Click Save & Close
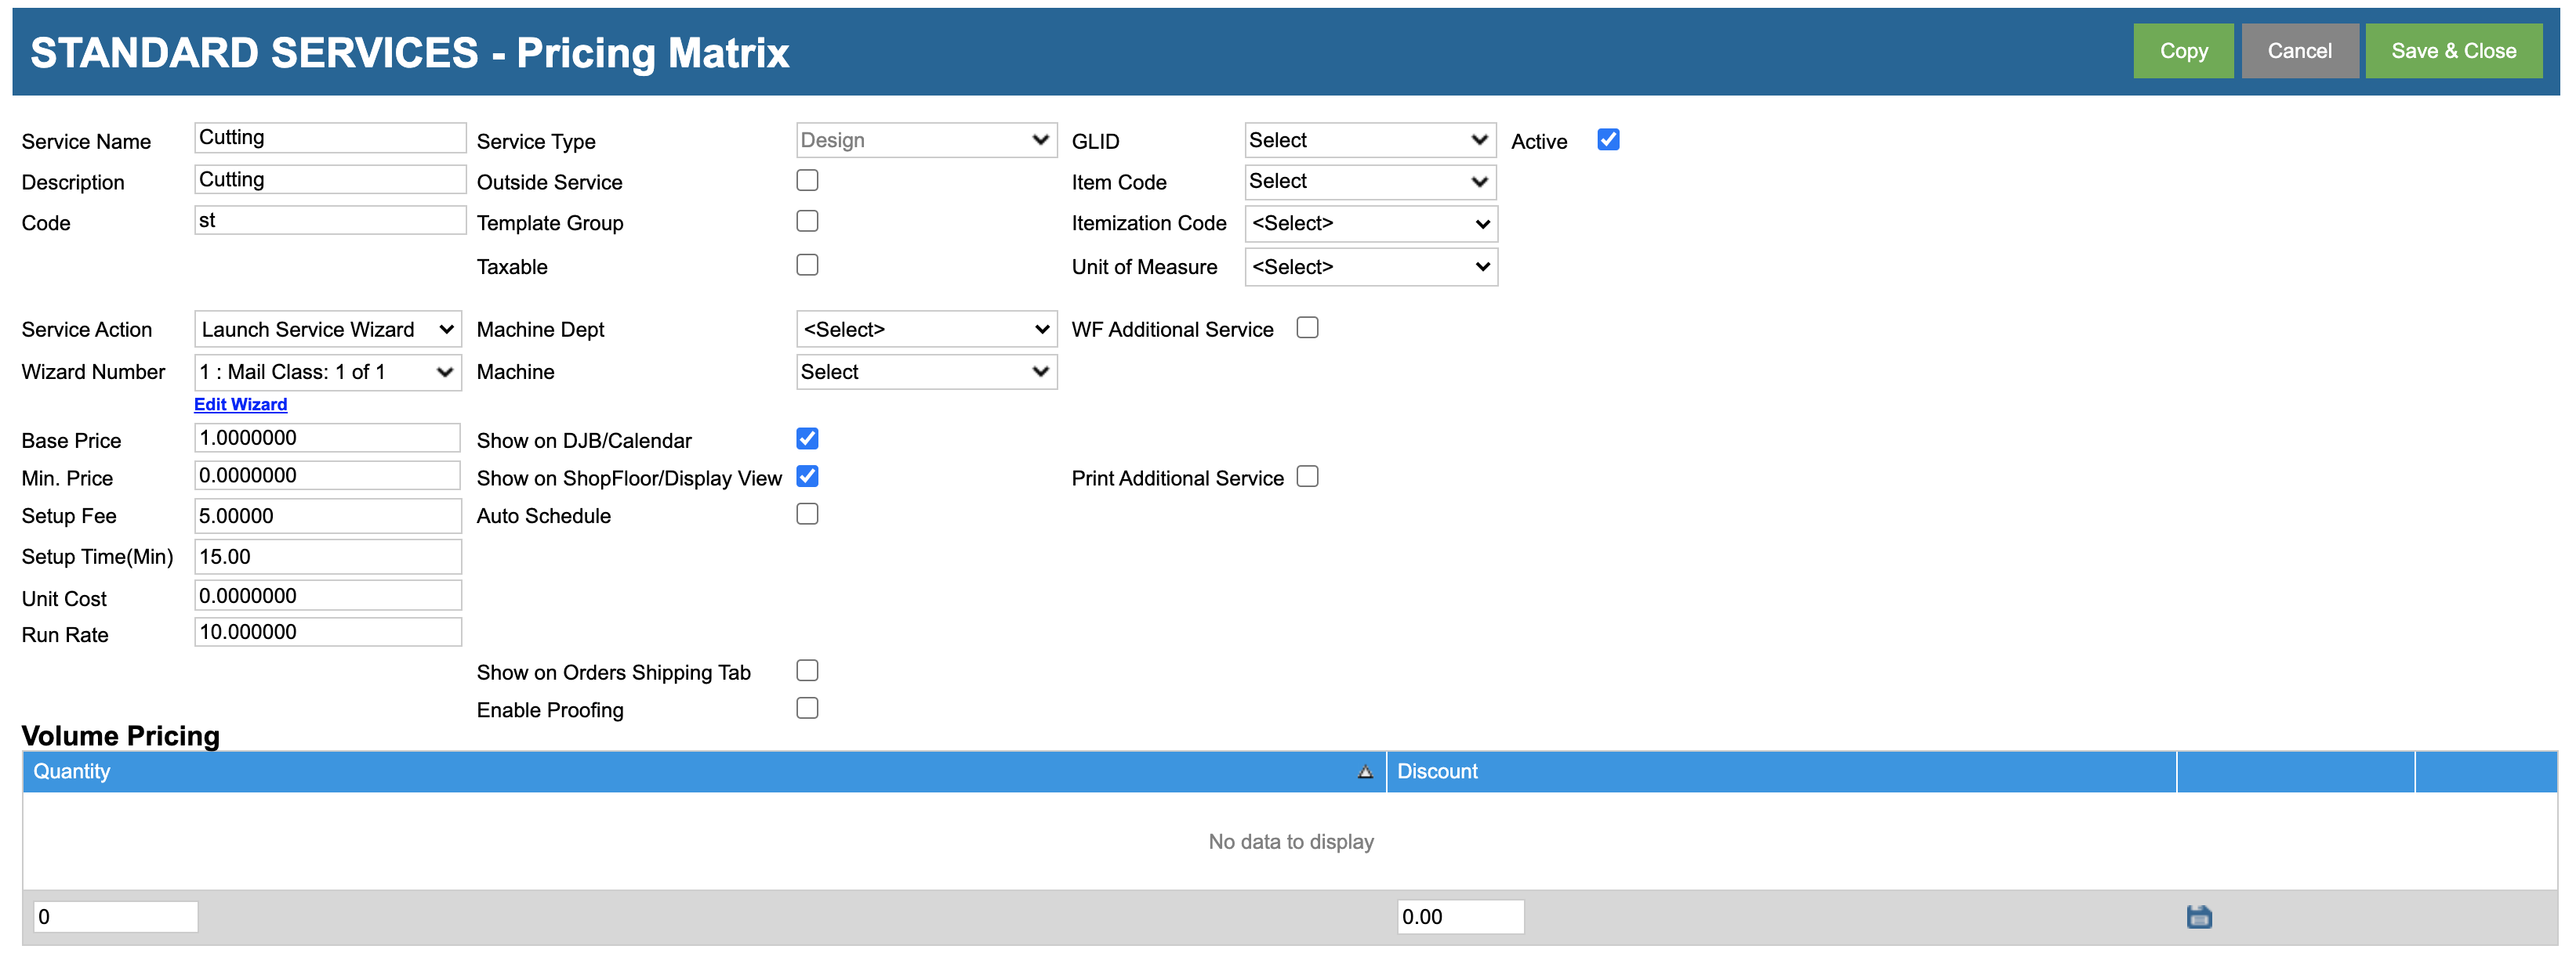 [2453, 51]
